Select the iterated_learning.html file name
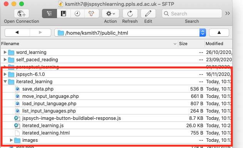243x148 pixels. [x=46, y=133]
